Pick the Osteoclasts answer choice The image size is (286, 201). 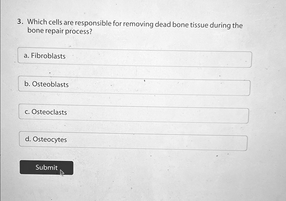click(x=134, y=114)
